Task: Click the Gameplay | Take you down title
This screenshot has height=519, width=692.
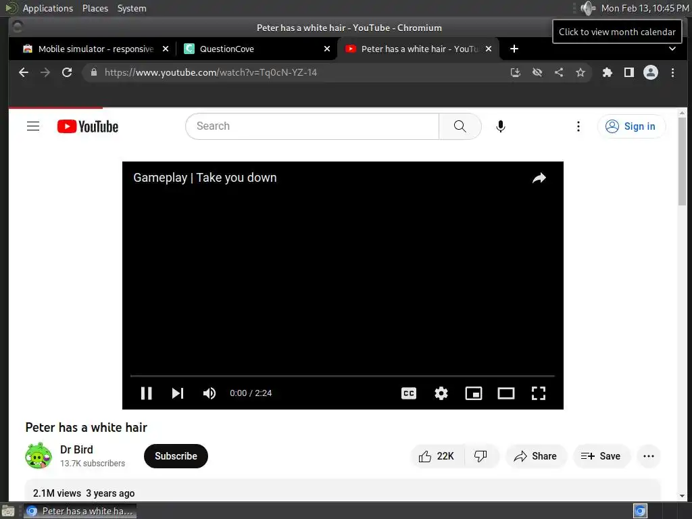Action: tap(205, 178)
